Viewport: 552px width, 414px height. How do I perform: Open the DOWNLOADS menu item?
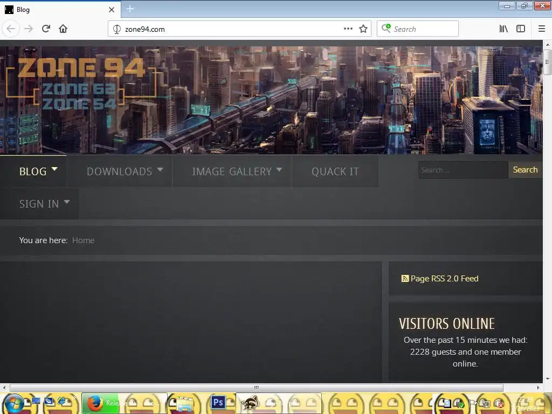pyautogui.click(x=119, y=171)
